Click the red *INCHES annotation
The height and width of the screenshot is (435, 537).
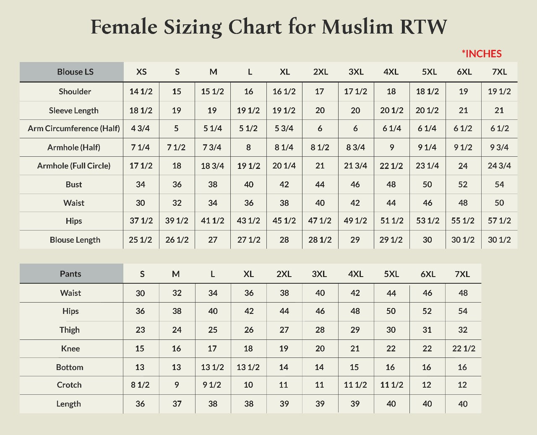click(482, 54)
